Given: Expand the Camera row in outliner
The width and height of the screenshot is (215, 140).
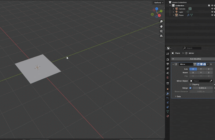Looking at the screenshot, I should coord(173,9).
